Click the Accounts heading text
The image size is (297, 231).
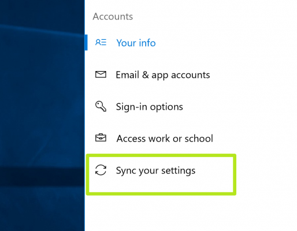click(113, 17)
